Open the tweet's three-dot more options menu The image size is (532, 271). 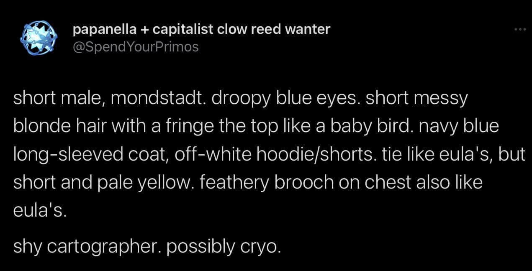pos(519,30)
